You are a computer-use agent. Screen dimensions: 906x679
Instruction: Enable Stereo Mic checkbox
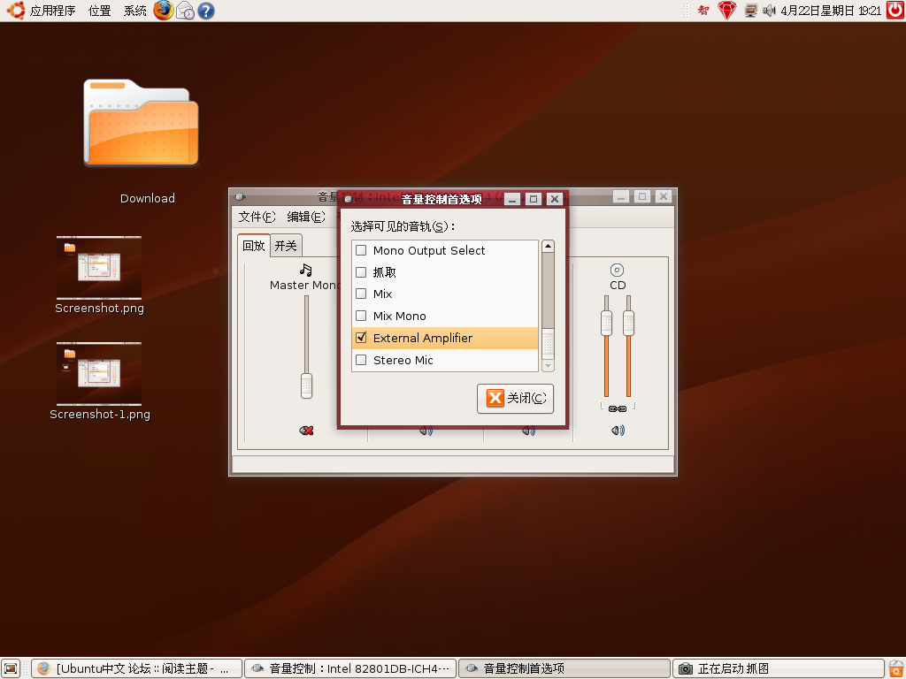pyautogui.click(x=361, y=360)
